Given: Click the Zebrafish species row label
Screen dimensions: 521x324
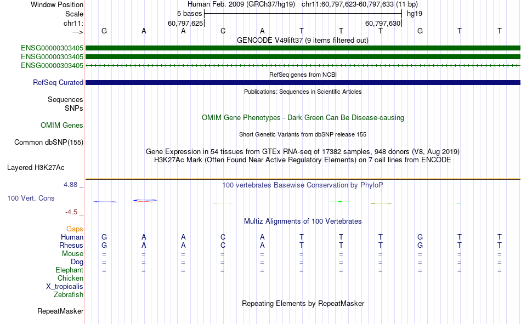Looking at the screenshot, I should pos(69,294).
